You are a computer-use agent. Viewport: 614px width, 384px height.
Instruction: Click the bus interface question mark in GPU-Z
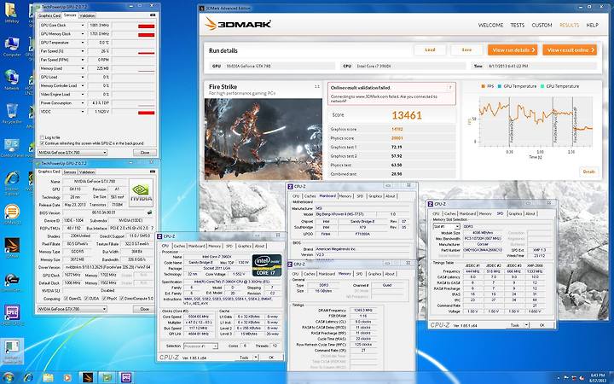pyautogui.click(x=152, y=228)
